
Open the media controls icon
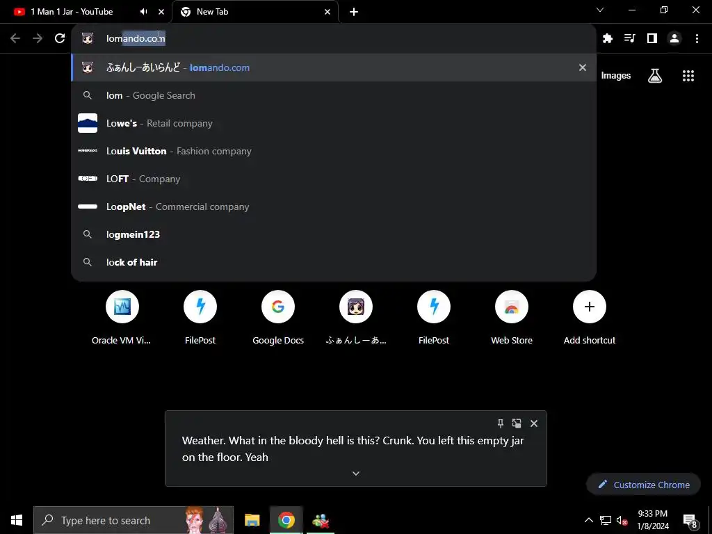click(x=630, y=38)
